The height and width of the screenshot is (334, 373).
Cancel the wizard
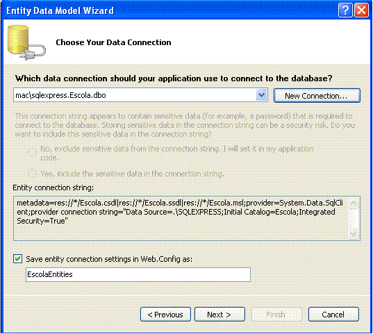(x=333, y=315)
